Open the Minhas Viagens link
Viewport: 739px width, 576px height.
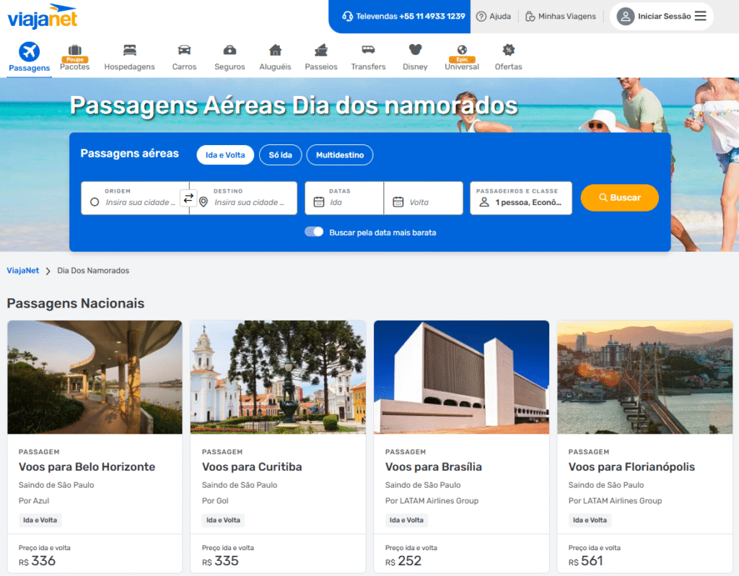(561, 16)
